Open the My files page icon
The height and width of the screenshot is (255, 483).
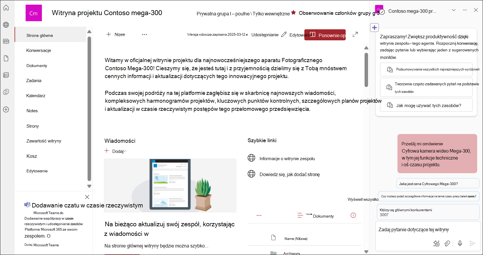(6, 58)
